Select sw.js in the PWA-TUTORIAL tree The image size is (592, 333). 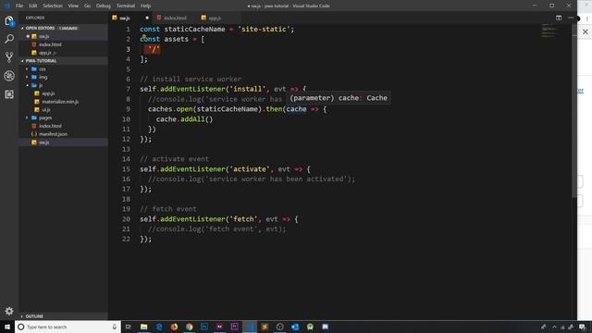pos(64,142)
